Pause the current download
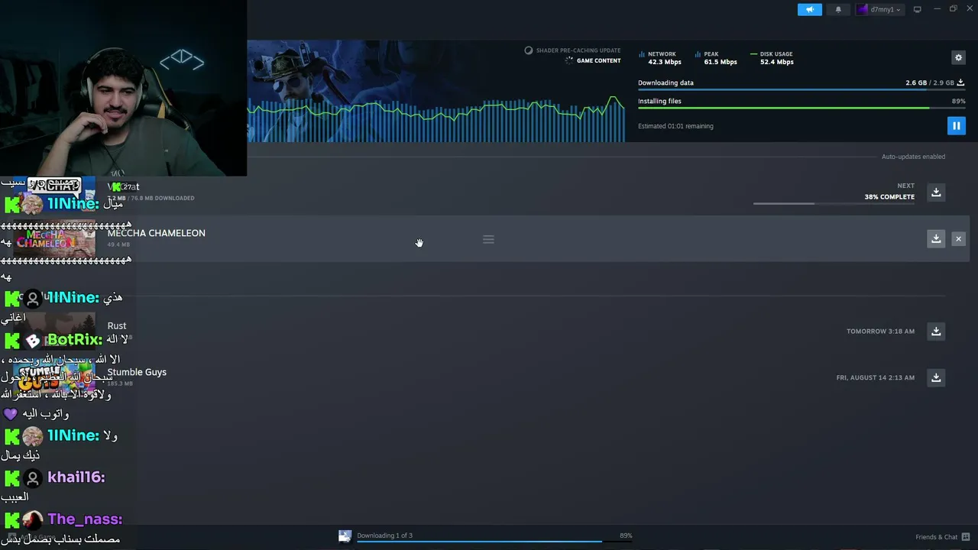Viewport: 978px width, 550px height. (956, 125)
